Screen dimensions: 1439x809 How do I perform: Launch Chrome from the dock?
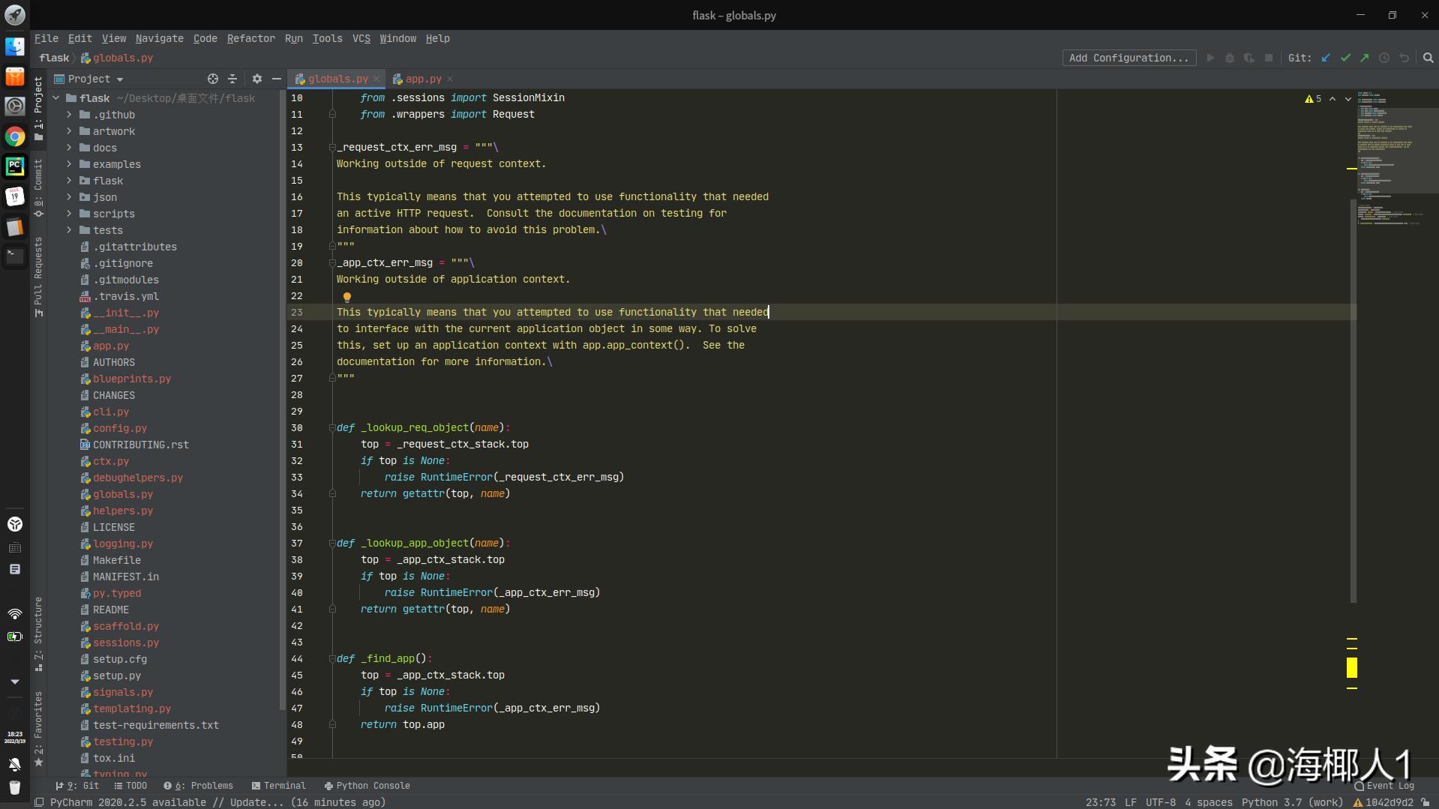pos(15,136)
